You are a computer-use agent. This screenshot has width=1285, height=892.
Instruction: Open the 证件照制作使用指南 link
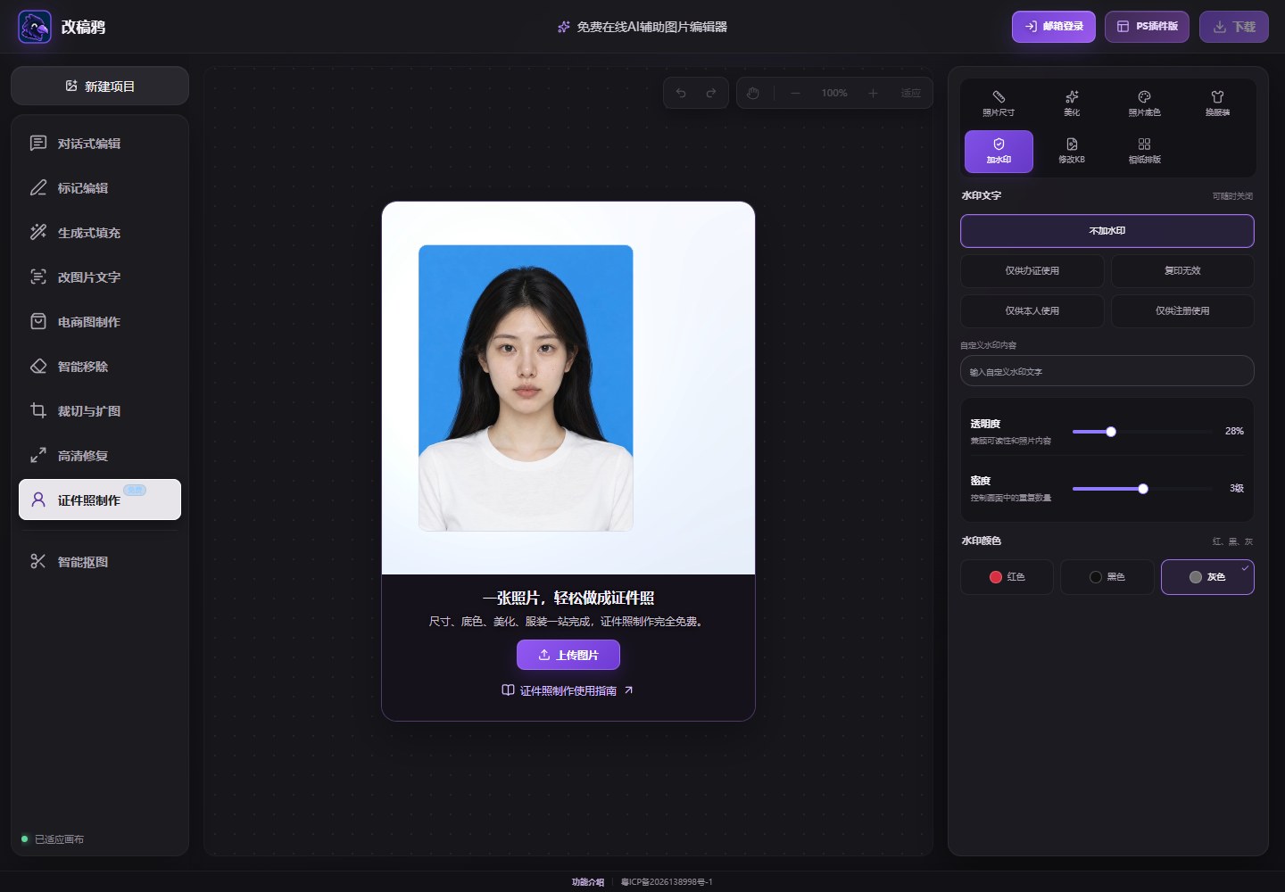tap(568, 690)
